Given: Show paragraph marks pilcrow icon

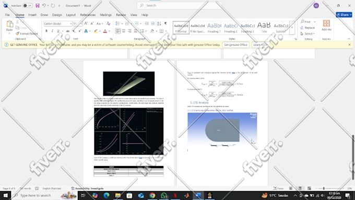Looking at the screenshot, I should pos(165,23).
